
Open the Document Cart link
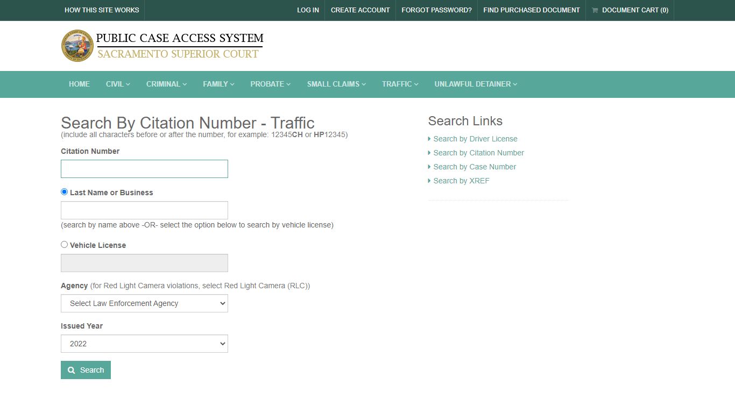pos(630,10)
